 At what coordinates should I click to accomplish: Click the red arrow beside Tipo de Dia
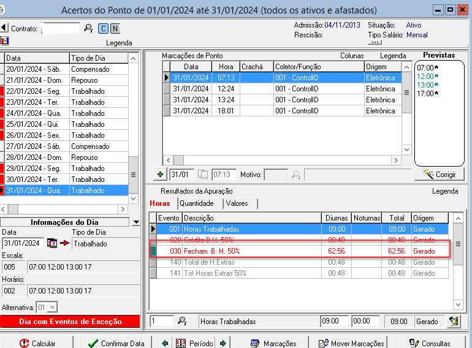(64, 243)
